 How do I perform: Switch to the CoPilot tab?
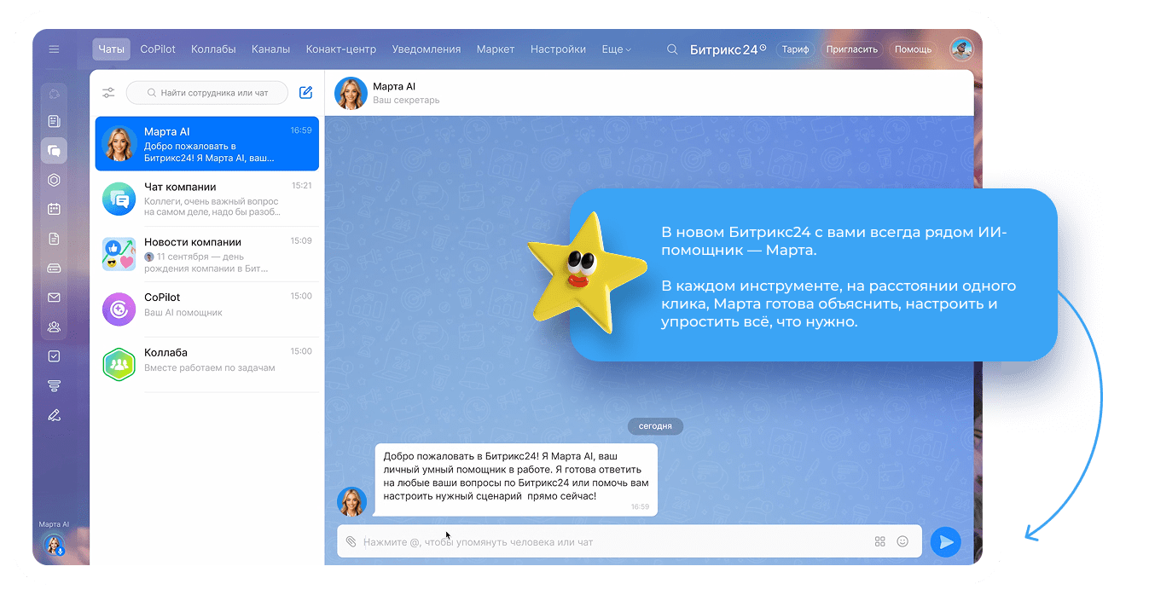tap(158, 49)
